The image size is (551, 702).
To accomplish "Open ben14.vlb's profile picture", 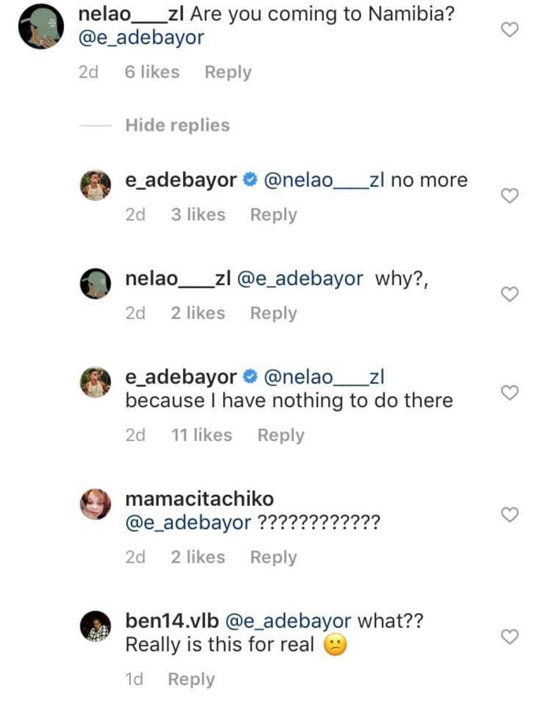I will [x=95, y=628].
